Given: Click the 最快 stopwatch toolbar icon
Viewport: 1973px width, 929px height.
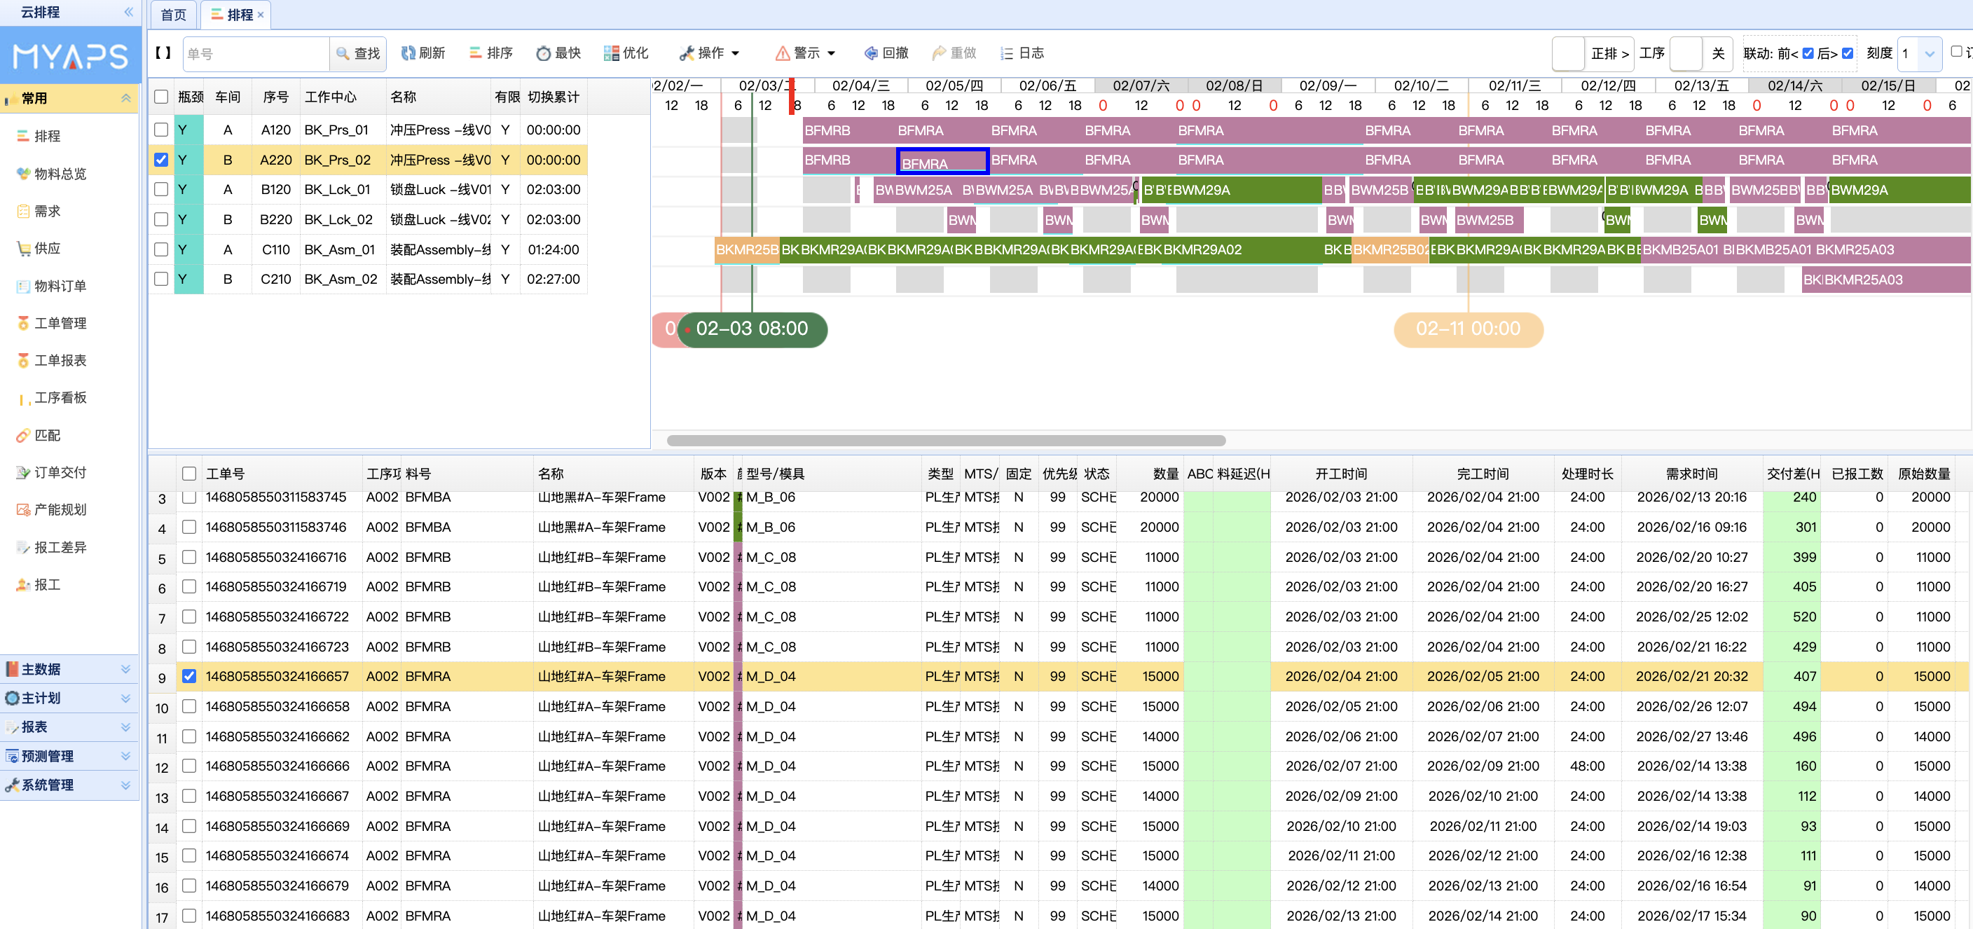Looking at the screenshot, I should click(x=543, y=53).
